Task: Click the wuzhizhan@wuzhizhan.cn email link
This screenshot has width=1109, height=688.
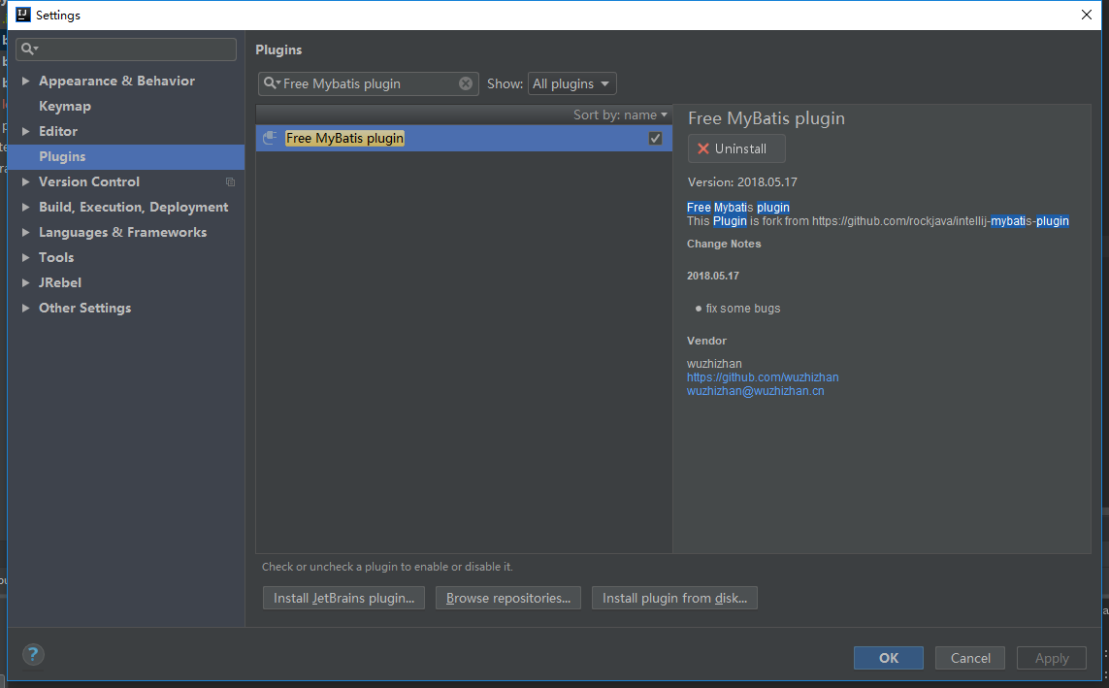Action: 756,391
